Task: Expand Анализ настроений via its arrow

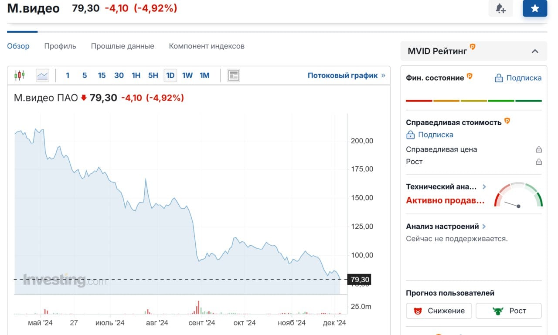Action: pos(484,227)
